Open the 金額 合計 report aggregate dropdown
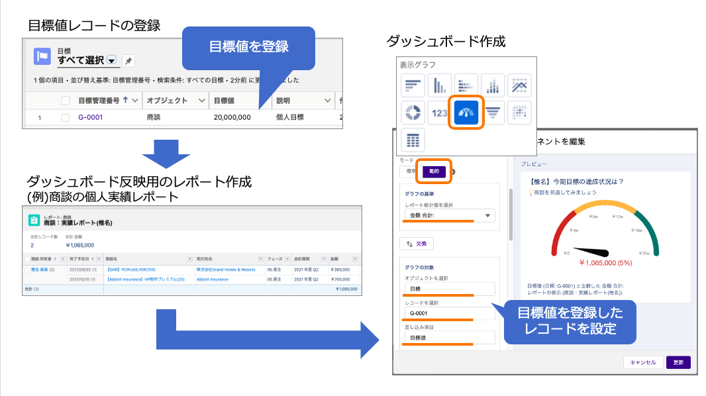The image size is (706, 396). [x=450, y=216]
